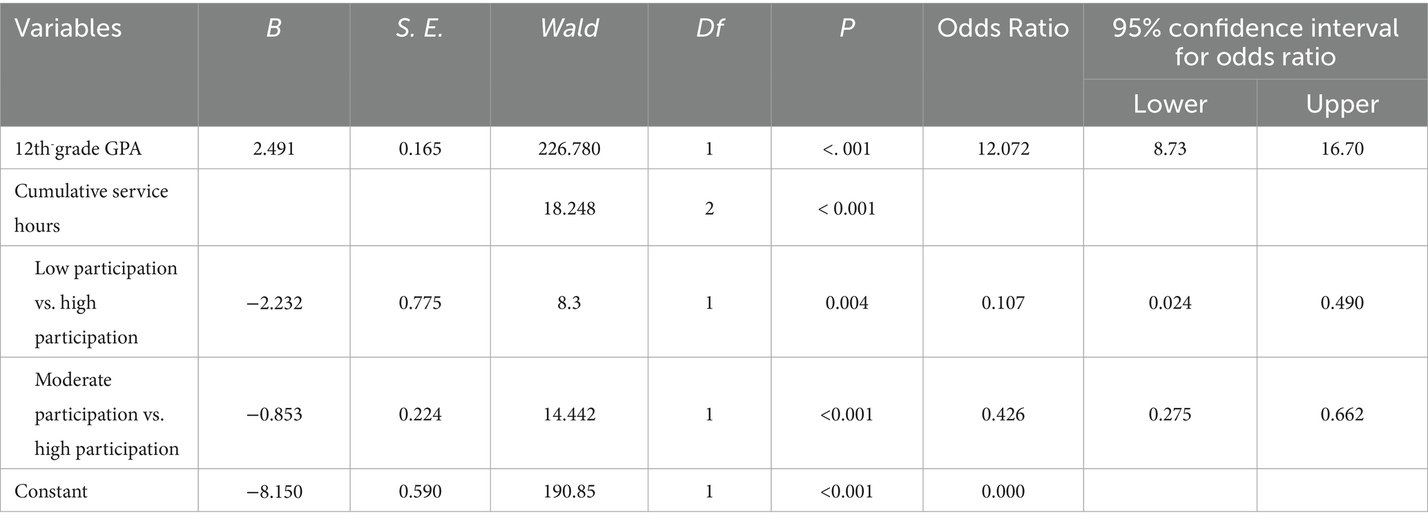Select the "95% confidence interval" header
Screen dimensions: 1428x524
pyautogui.click(x=1255, y=41)
